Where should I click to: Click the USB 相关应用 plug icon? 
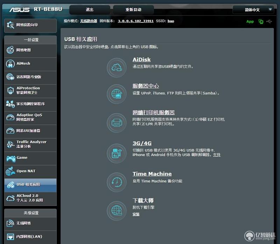click(x=10, y=185)
